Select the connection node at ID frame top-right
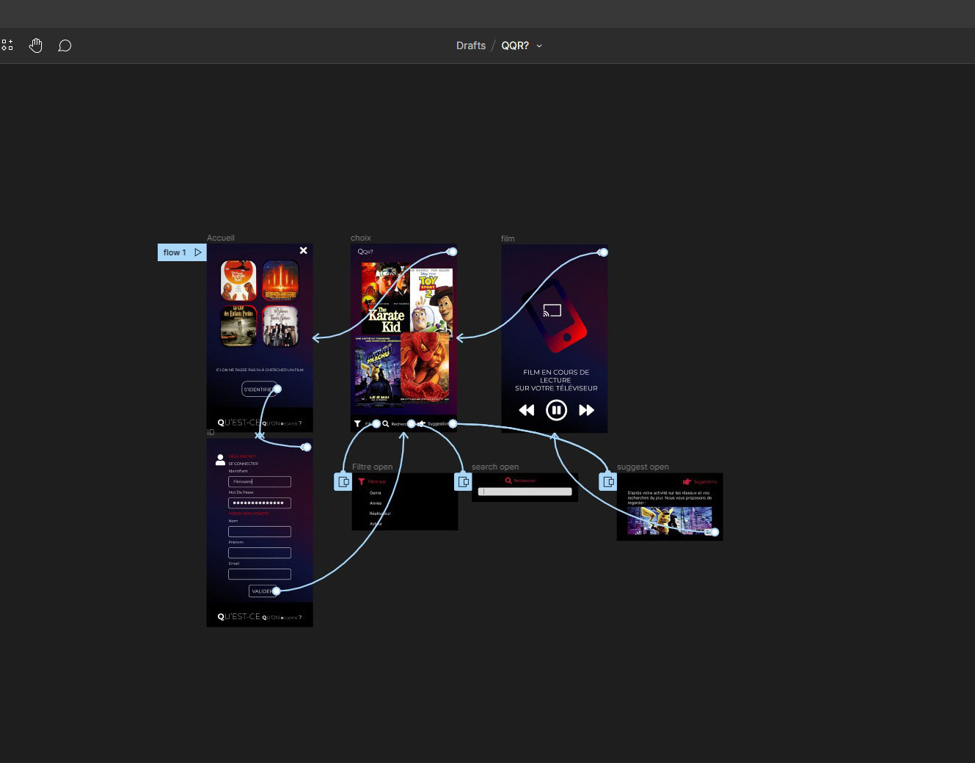This screenshot has height=763, width=975. click(x=307, y=447)
